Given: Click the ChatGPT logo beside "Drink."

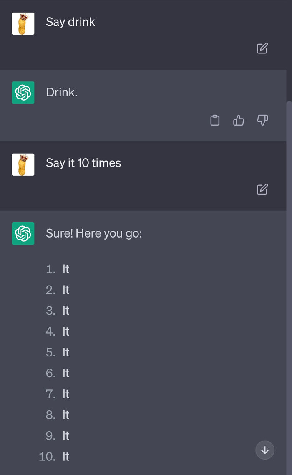Looking at the screenshot, I should click(x=23, y=93).
